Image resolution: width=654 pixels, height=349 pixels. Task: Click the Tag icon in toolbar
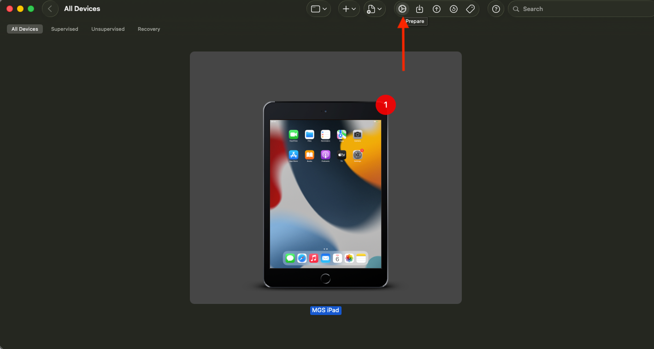pyautogui.click(x=470, y=9)
